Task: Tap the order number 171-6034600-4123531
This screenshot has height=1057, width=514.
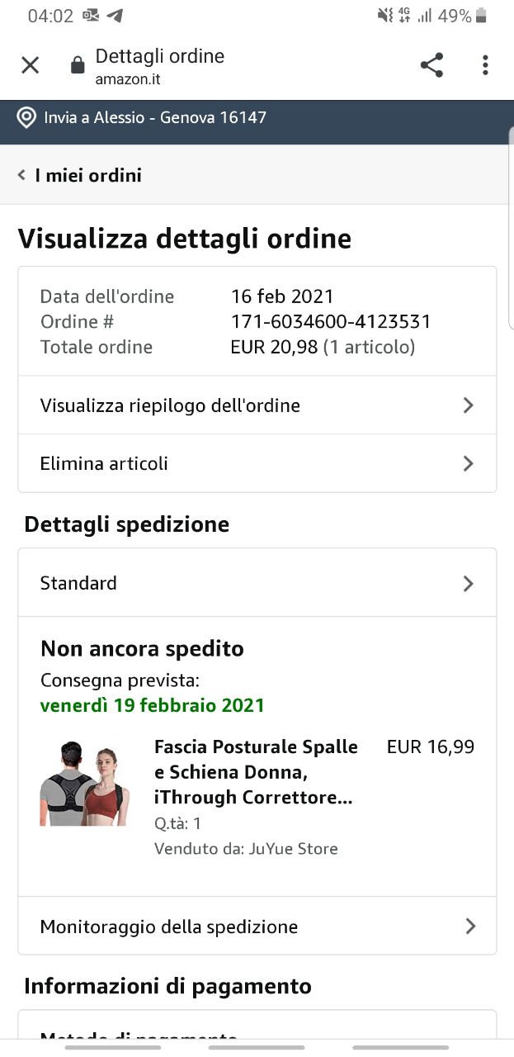Action: (x=330, y=321)
